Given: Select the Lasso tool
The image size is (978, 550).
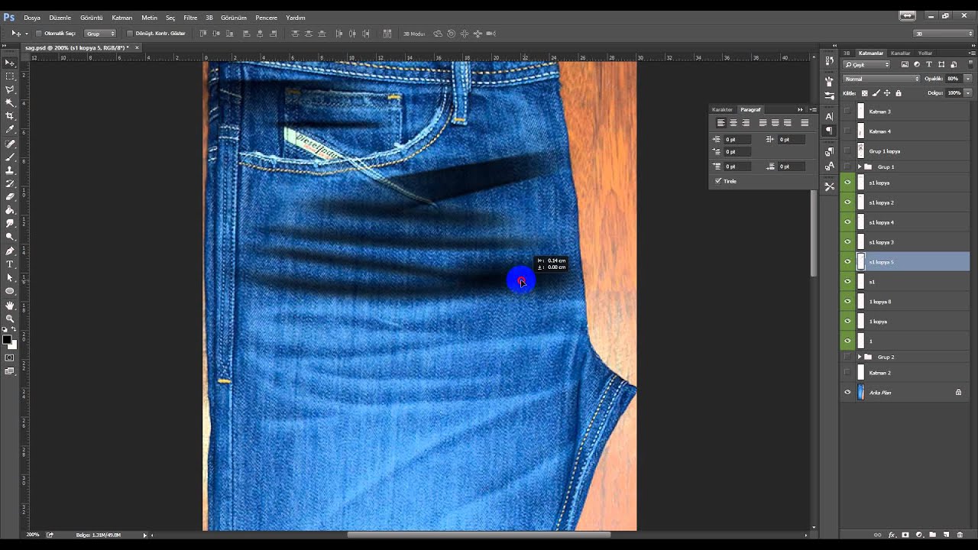Looking at the screenshot, I should (x=10, y=89).
